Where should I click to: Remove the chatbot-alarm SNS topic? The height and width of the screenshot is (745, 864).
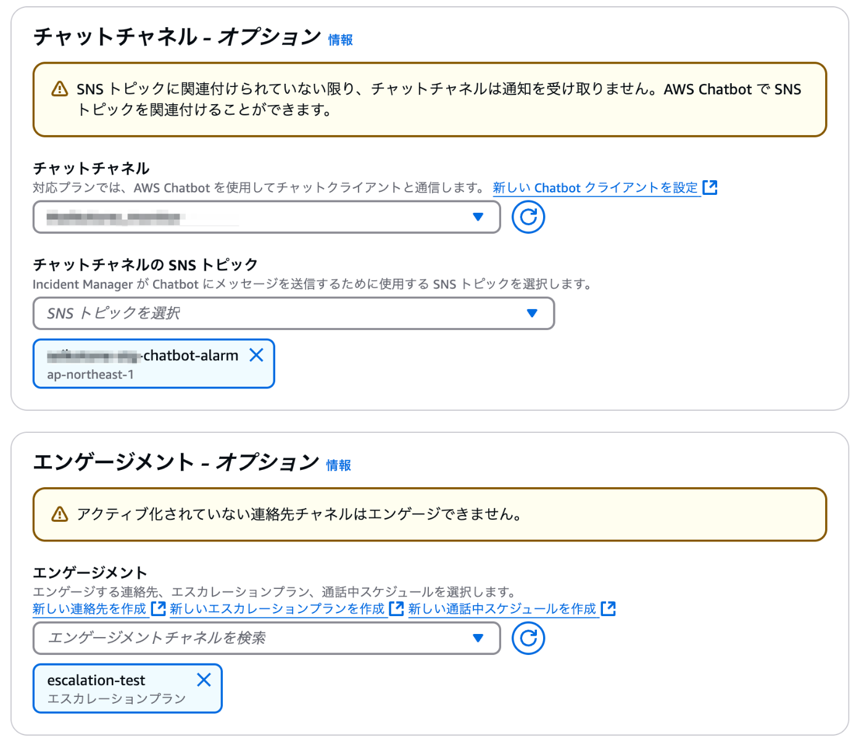(256, 355)
